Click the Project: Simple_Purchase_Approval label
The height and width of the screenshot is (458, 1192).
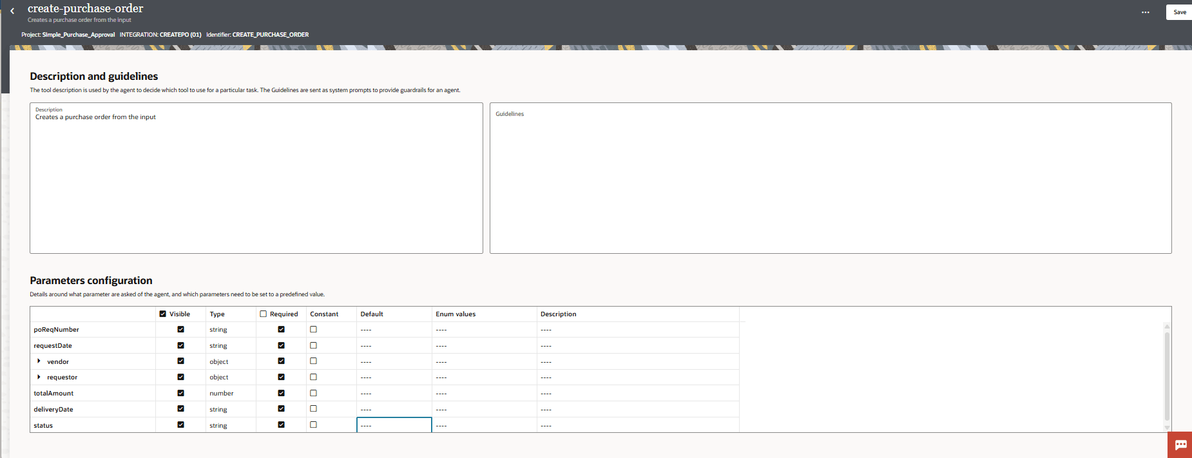(68, 35)
